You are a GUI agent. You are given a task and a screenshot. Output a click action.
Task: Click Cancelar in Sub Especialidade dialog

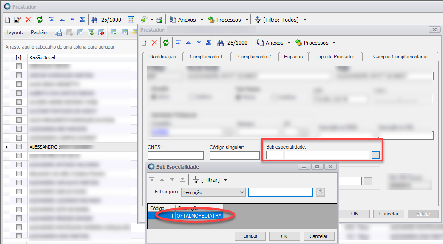[x=318, y=236]
